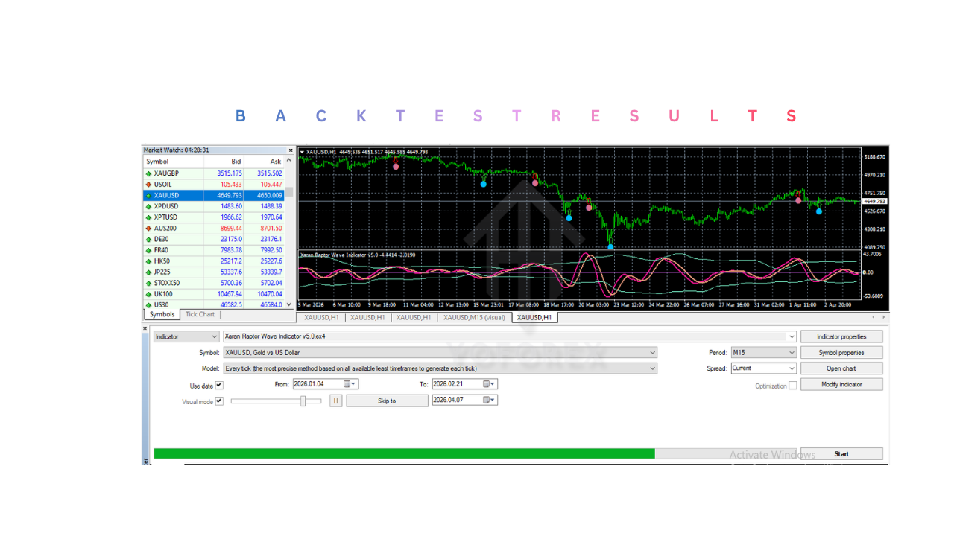The height and width of the screenshot is (536, 954).
Task: Open the Spread dropdown showing Current
Action: pyautogui.click(x=792, y=368)
